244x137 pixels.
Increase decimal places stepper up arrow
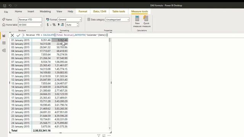77,24
